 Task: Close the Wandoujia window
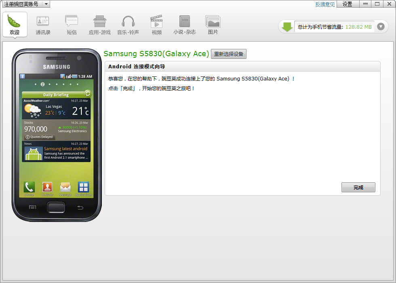coord(389,4)
